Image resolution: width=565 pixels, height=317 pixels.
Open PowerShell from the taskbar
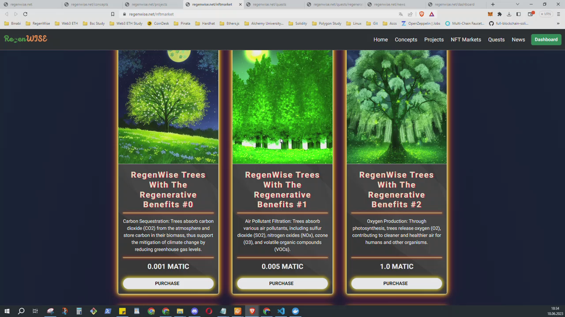click(108, 311)
